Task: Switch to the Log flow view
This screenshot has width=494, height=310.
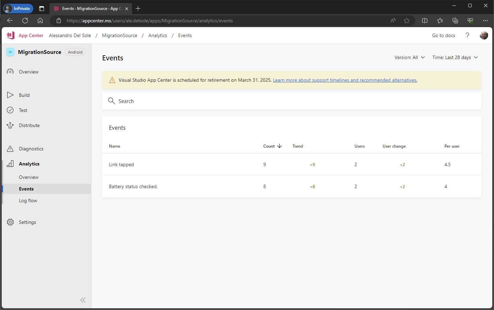Action: click(28, 200)
